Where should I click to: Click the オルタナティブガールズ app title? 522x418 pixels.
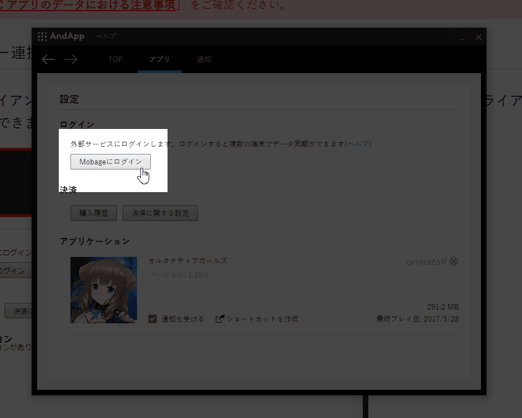187,261
